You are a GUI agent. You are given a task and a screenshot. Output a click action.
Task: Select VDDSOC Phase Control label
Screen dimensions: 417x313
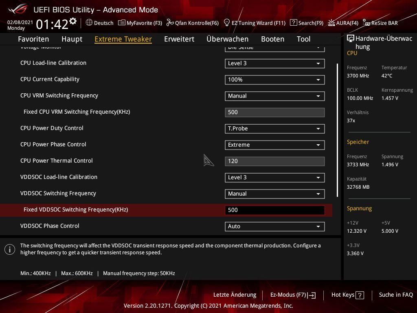point(50,226)
